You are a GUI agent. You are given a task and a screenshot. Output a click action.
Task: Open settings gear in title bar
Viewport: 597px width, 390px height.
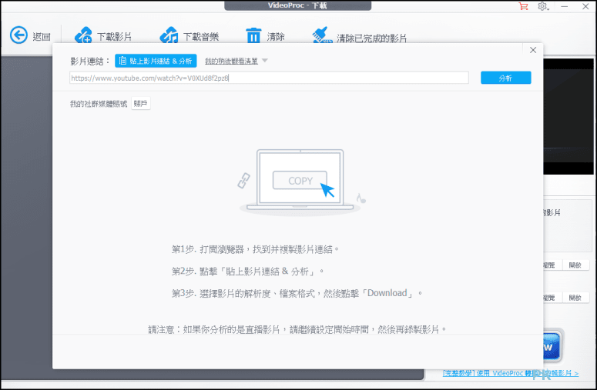tap(542, 6)
